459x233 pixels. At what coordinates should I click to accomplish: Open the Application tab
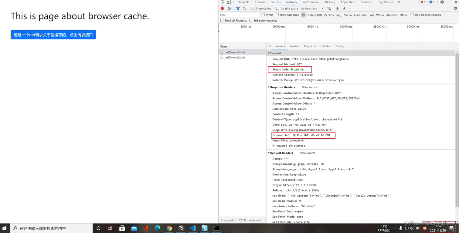(348, 2)
